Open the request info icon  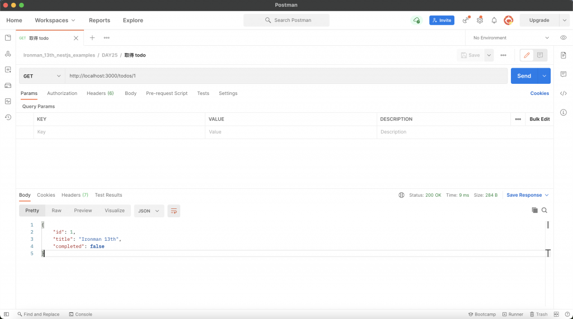[563, 112]
